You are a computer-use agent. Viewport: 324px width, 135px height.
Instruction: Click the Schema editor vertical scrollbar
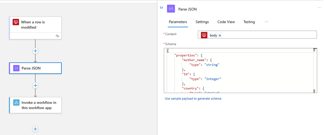click(315, 70)
